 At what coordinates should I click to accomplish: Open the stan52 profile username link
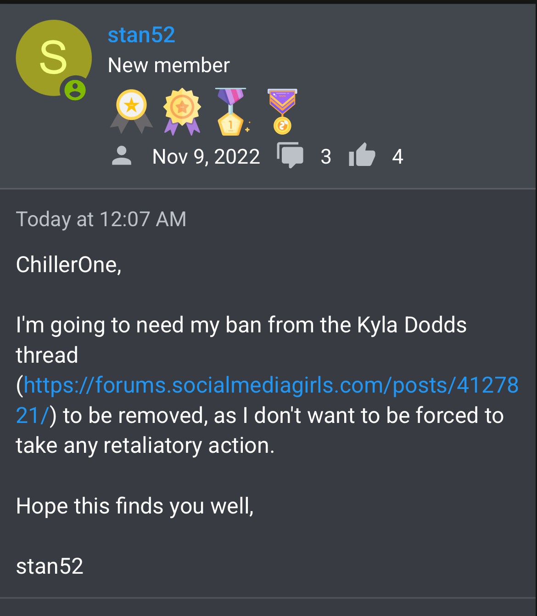pyautogui.click(x=141, y=35)
